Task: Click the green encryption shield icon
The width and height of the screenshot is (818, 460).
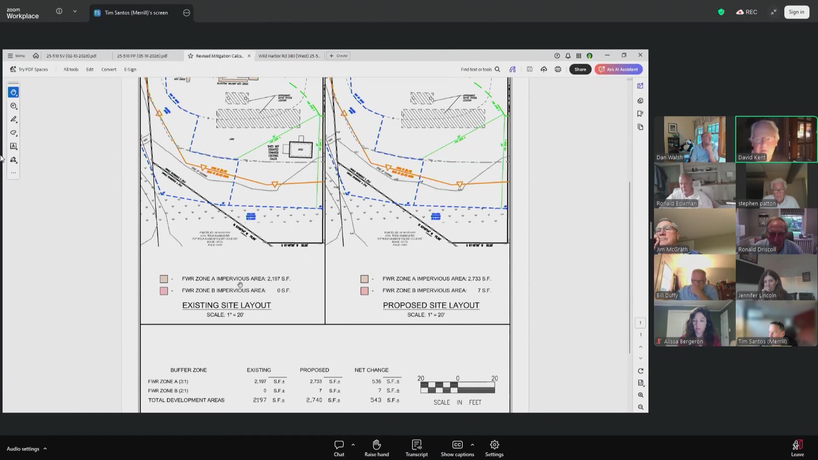Action: (721, 12)
